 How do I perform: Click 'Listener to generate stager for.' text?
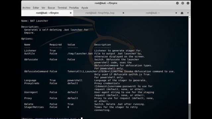(118, 51)
